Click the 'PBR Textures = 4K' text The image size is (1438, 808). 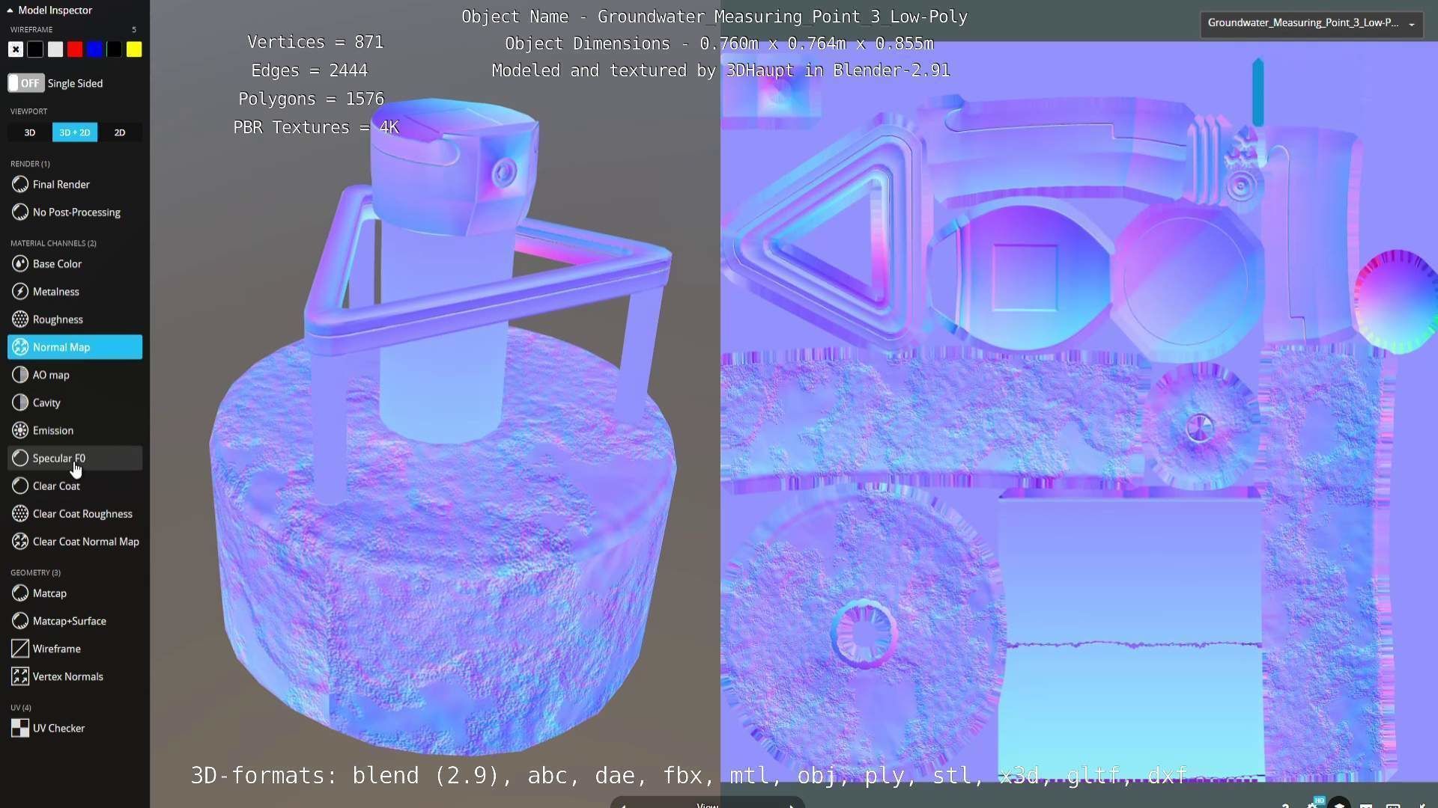pos(316,128)
